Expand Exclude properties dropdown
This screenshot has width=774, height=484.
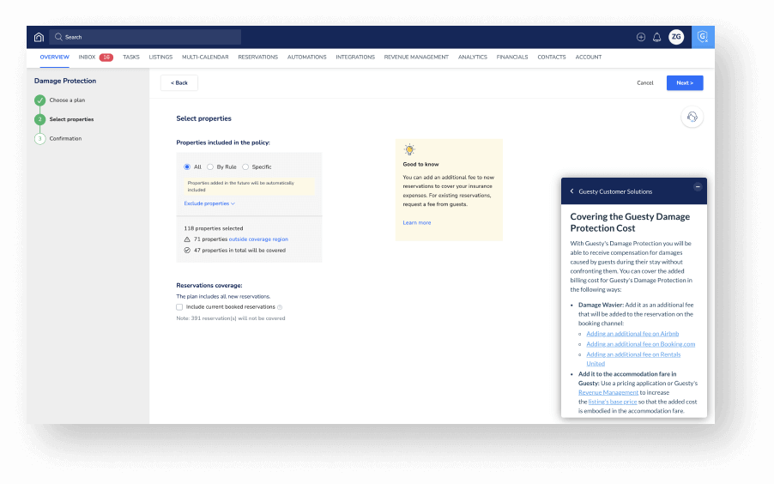[x=209, y=203]
